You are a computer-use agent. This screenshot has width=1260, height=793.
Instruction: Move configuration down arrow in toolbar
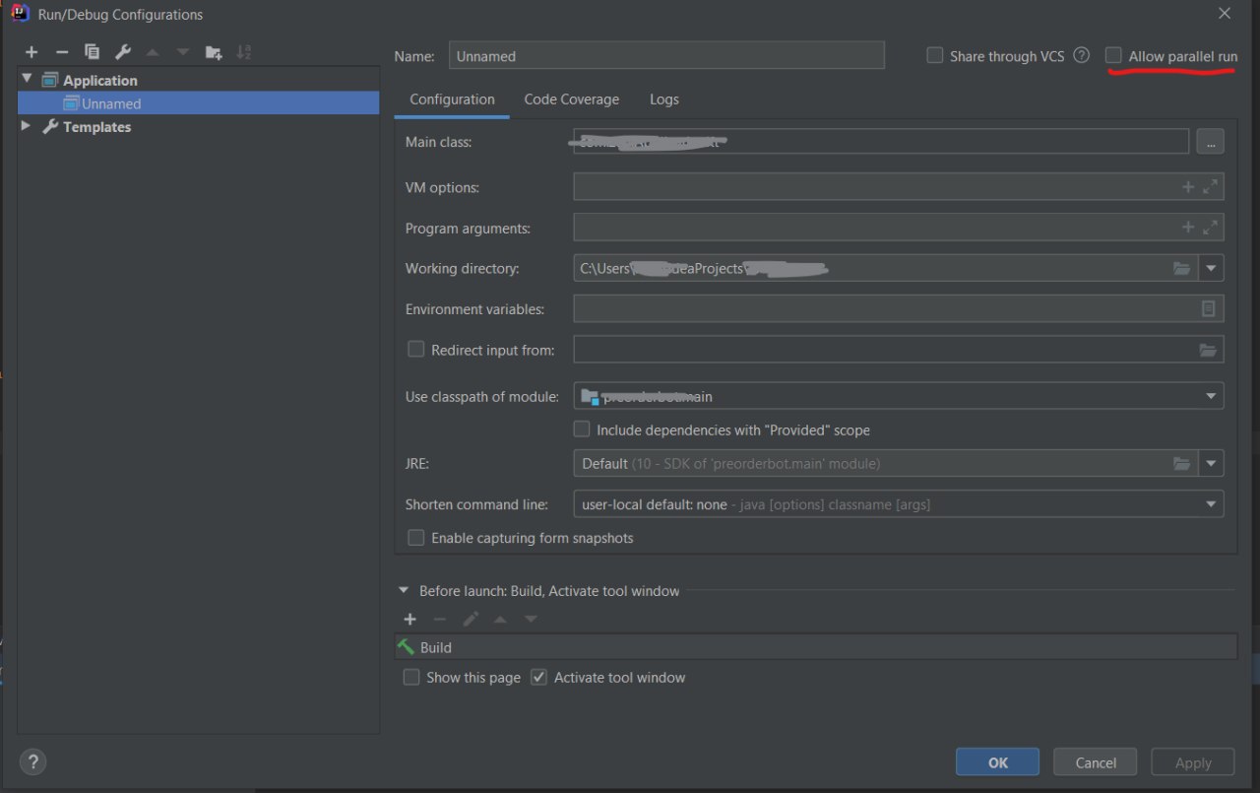[183, 52]
